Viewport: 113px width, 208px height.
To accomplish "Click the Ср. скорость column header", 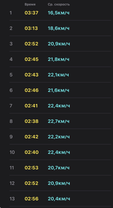I will (x=59, y=4).
